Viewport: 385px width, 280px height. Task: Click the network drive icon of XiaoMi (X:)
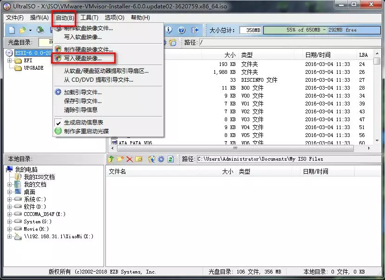(18, 236)
